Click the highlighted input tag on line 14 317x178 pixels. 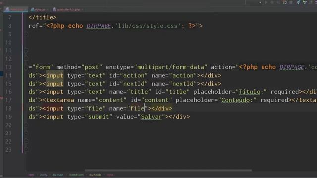[55, 76]
